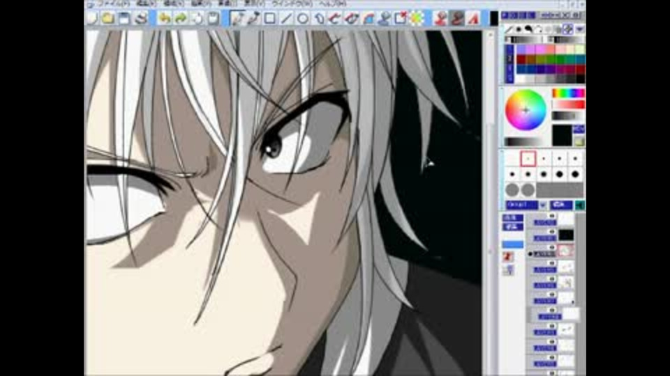
Task: Click the rainbow hue bar
Action: (568, 93)
